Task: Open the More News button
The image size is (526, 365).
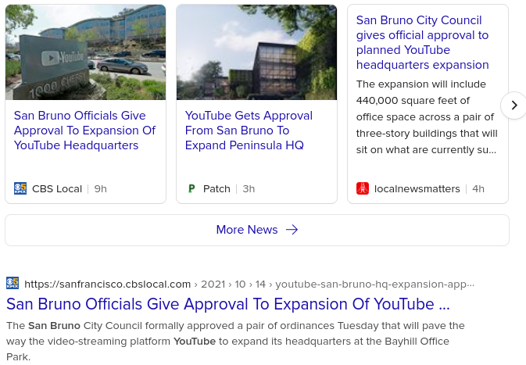Action: [257, 230]
